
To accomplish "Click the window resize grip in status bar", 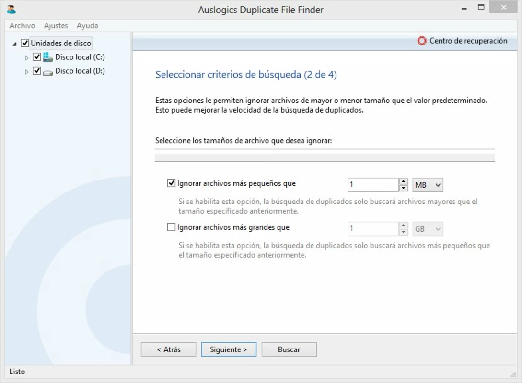I will point(513,374).
